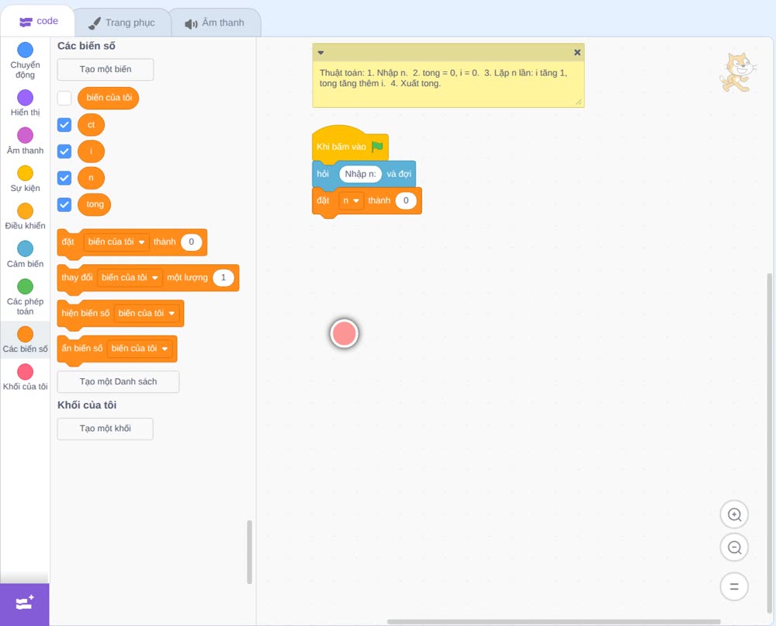Select the Các biến số category
The image size is (776, 626).
click(x=26, y=339)
